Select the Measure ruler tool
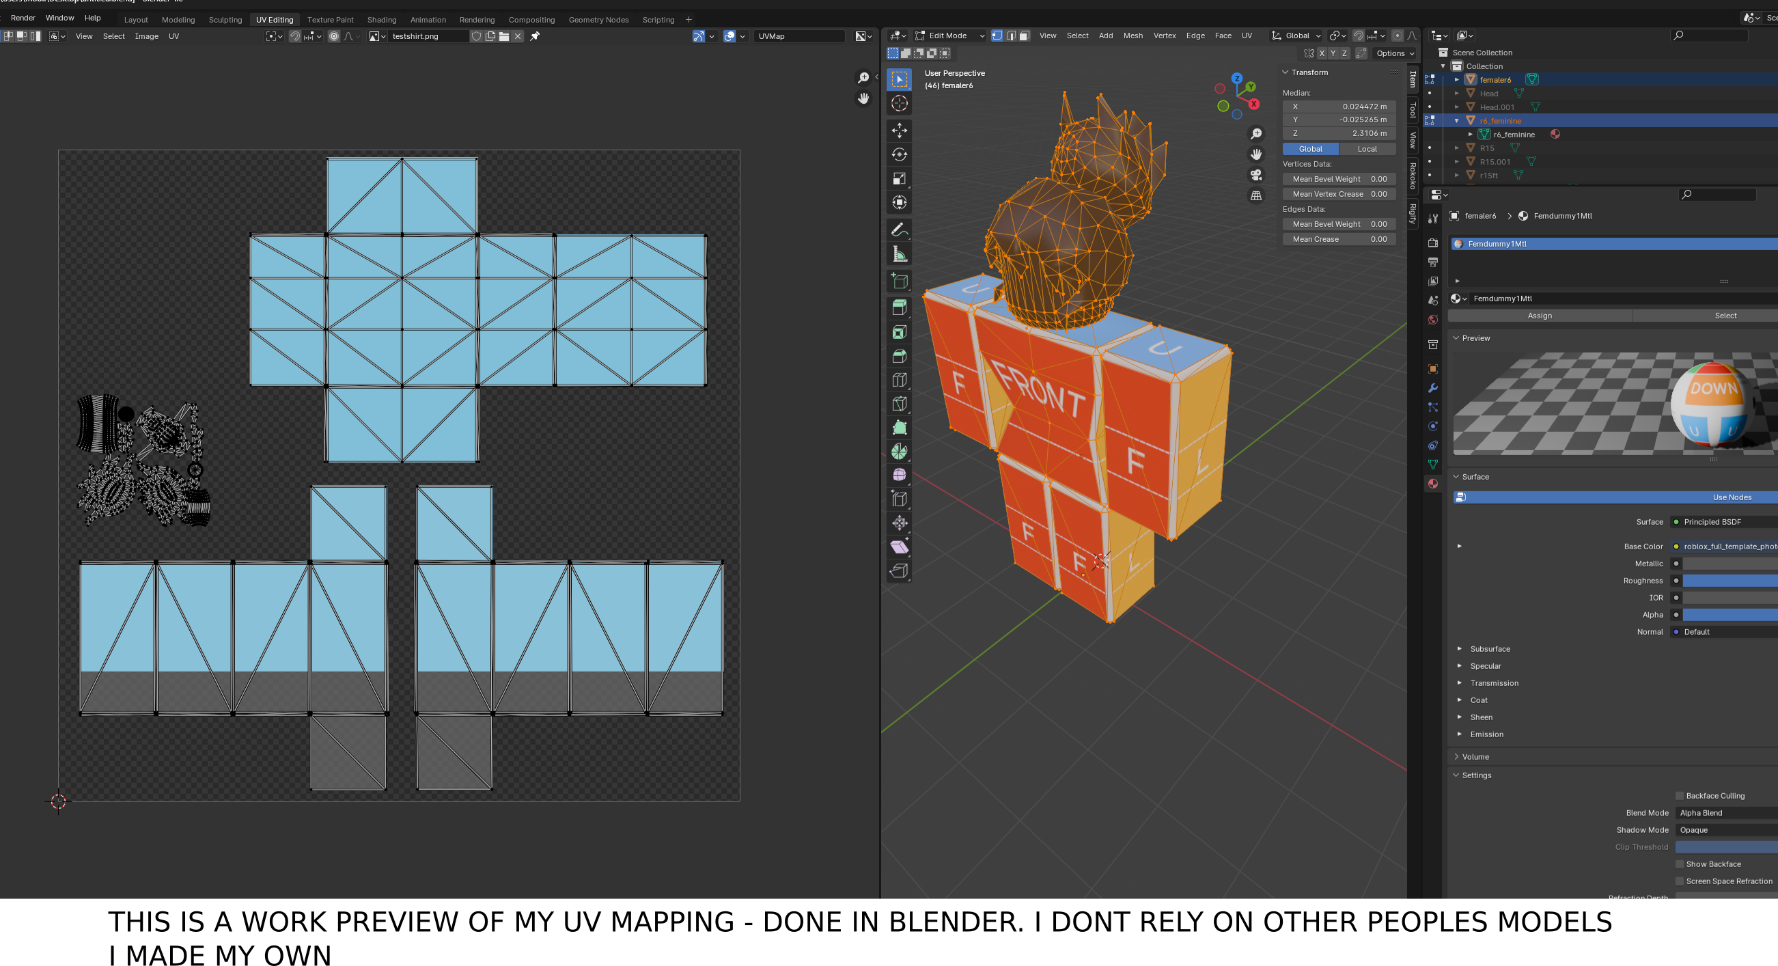 899,254
